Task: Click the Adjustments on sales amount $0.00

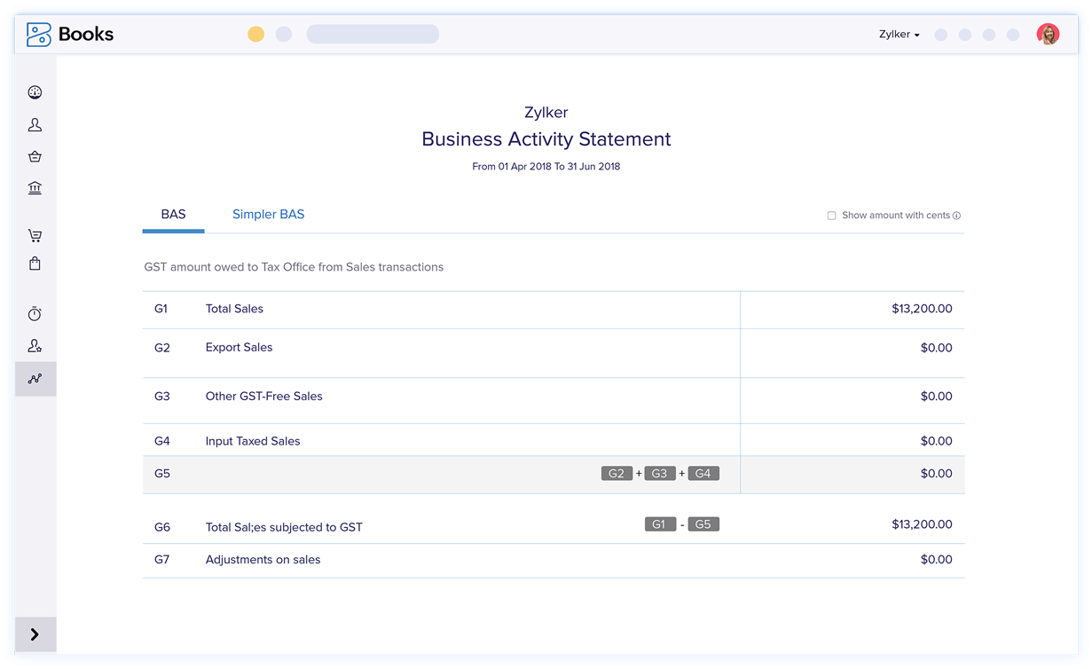Action: (936, 560)
